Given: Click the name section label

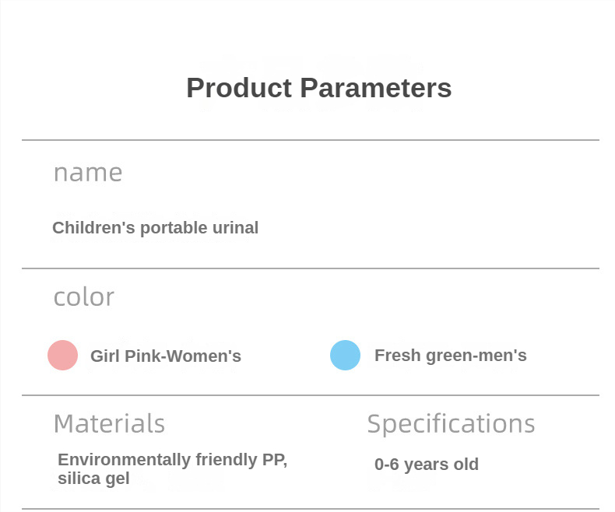Looking at the screenshot, I should pyautogui.click(x=88, y=173).
